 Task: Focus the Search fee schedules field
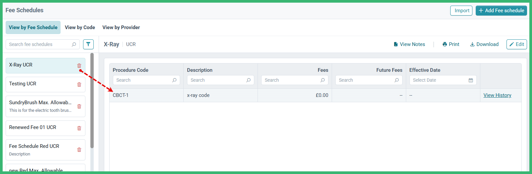[x=43, y=44]
